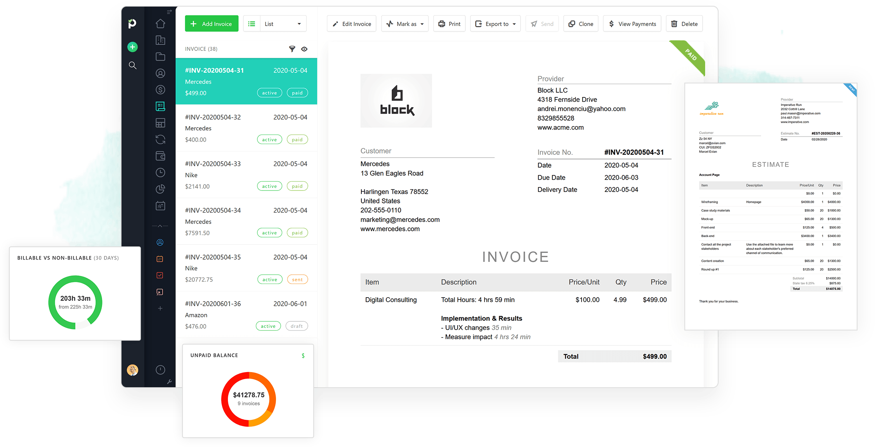The height and width of the screenshot is (447, 875).
Task: Toggle the eye visibility icon in invoice list
Action: tap(304, 49)
